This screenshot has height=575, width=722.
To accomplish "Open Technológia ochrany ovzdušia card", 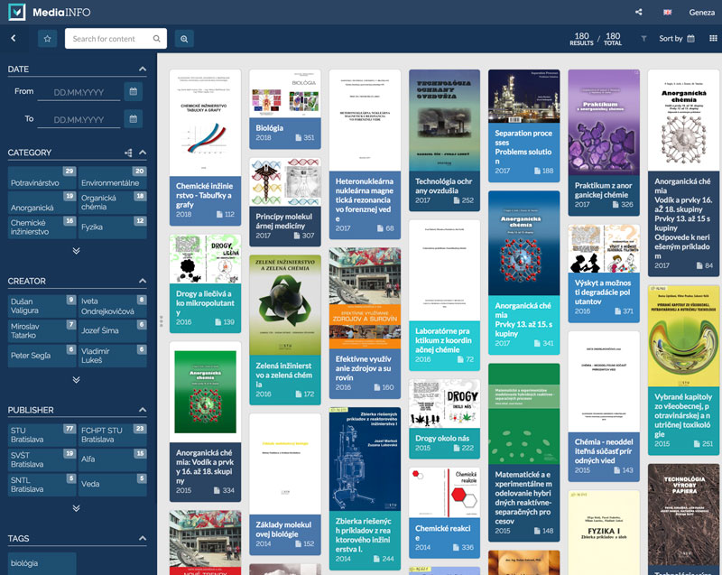I will click(444, 141).
